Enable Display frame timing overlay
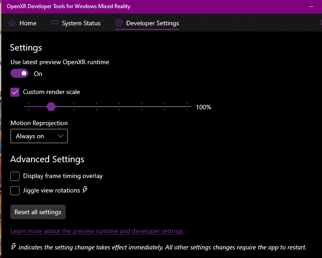 point(15,176)
